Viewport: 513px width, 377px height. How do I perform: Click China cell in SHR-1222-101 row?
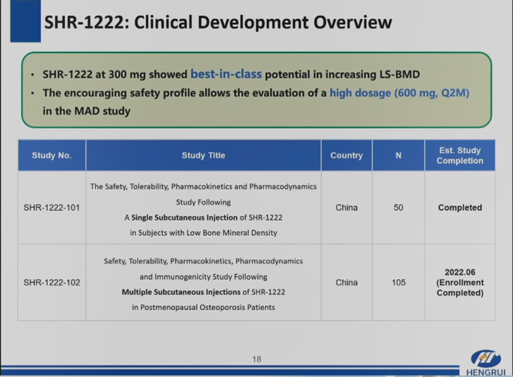(346, 207)
